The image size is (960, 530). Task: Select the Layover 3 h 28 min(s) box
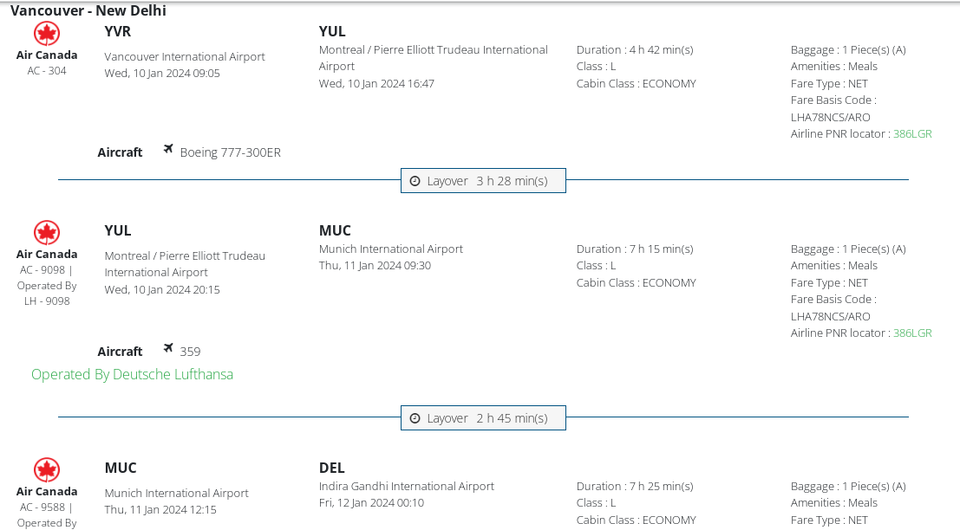click(x=483, y=181)
